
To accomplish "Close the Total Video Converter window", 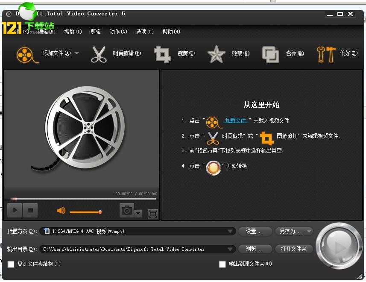I will coord(350,14).
